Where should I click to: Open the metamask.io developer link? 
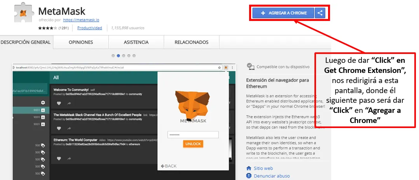pyautogui.click(x=81, y=20)
